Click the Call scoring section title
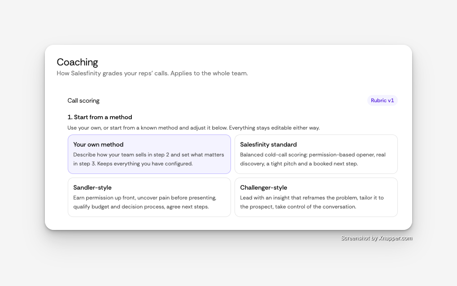 83,101
